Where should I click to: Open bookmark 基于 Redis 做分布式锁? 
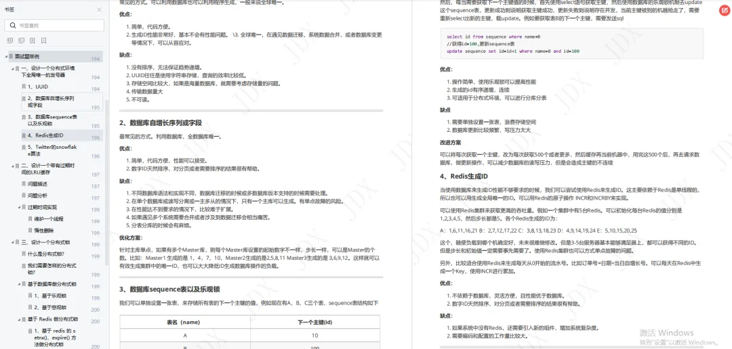point(52,319)
